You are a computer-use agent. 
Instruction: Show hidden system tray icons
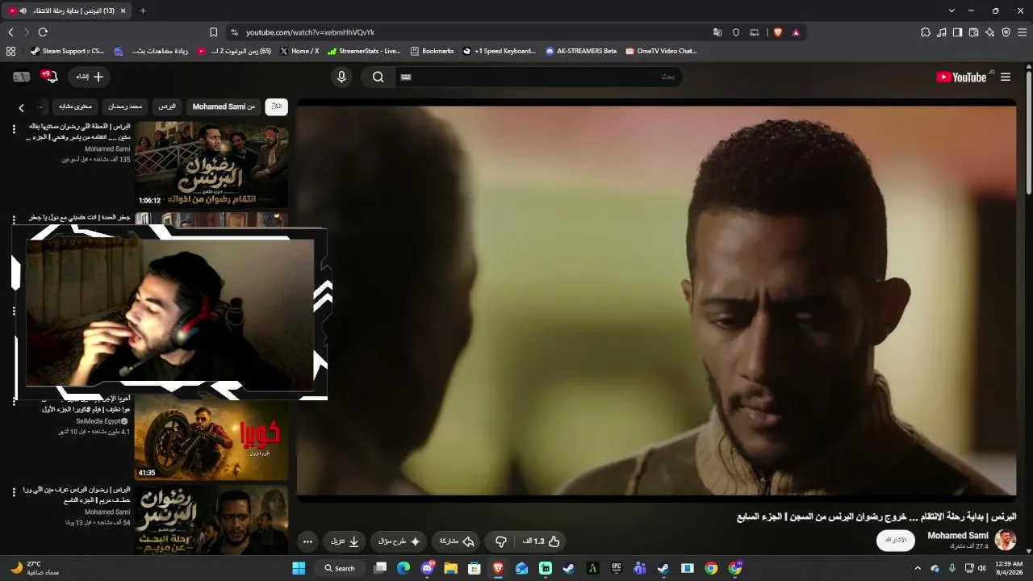coord(918,568)
